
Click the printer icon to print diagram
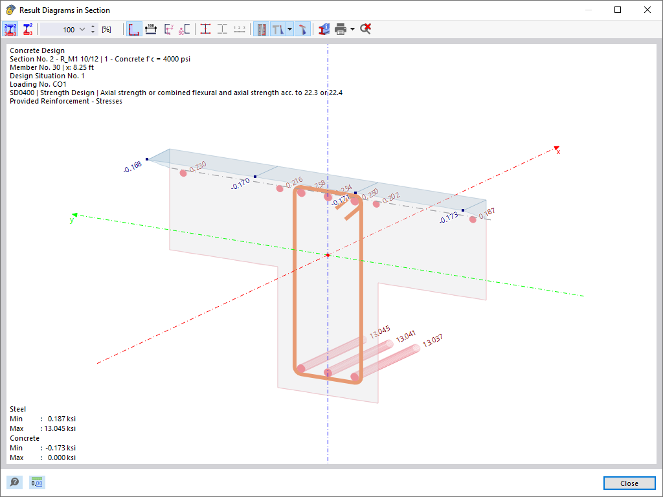[341, 29]
